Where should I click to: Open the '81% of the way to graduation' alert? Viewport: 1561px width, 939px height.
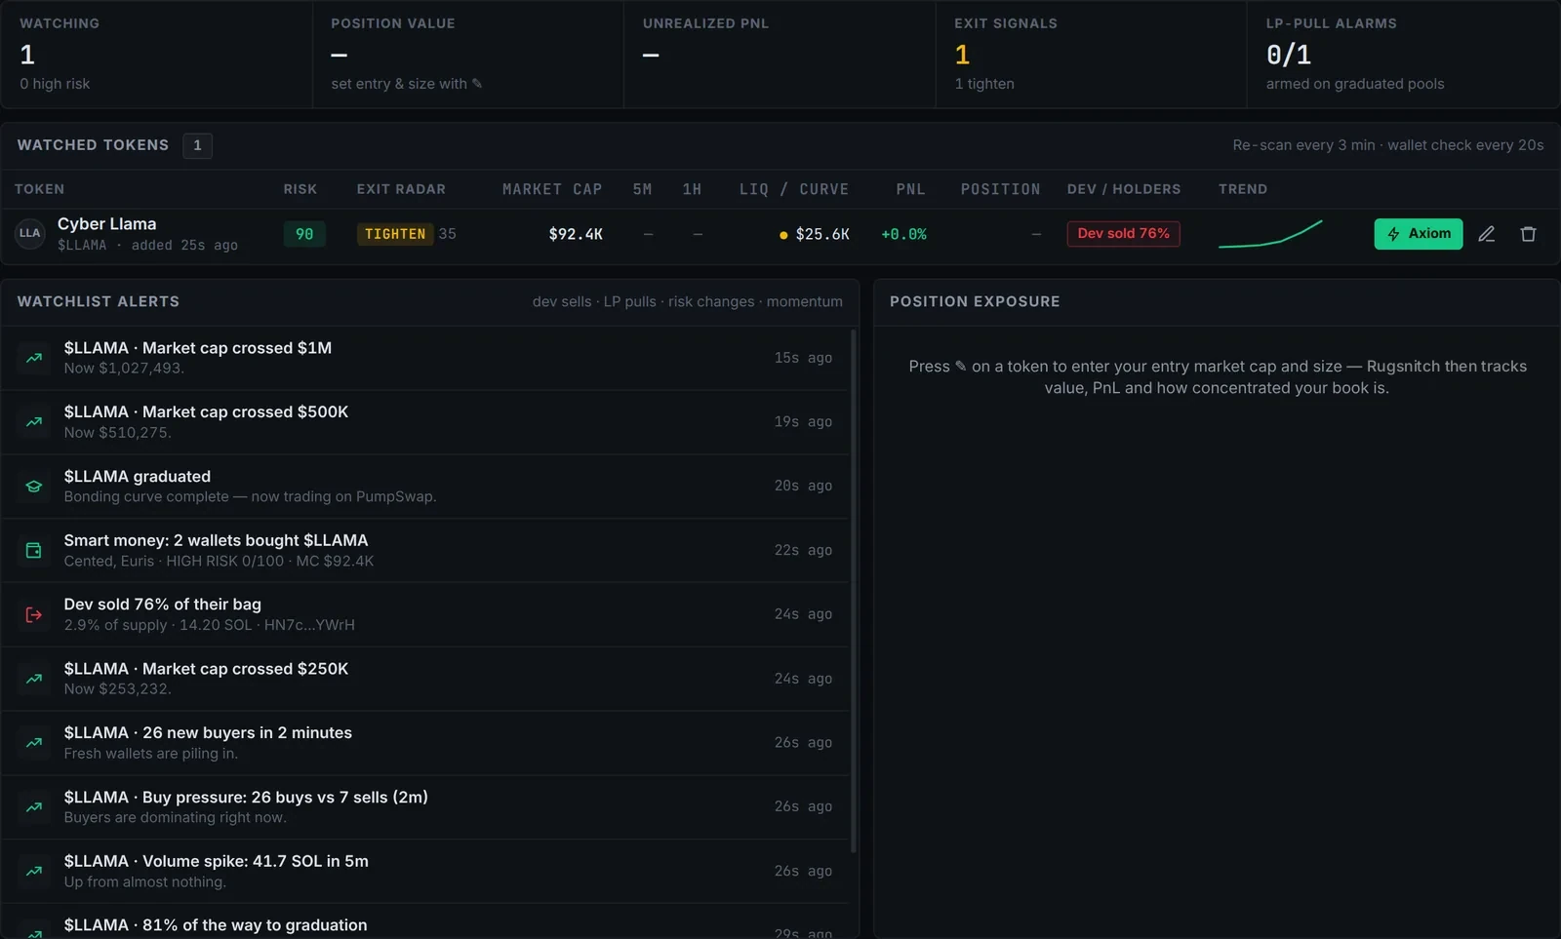(425, 921)
